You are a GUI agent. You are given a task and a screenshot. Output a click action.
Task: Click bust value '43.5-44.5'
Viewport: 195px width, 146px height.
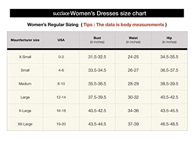(x=97, y=124)
